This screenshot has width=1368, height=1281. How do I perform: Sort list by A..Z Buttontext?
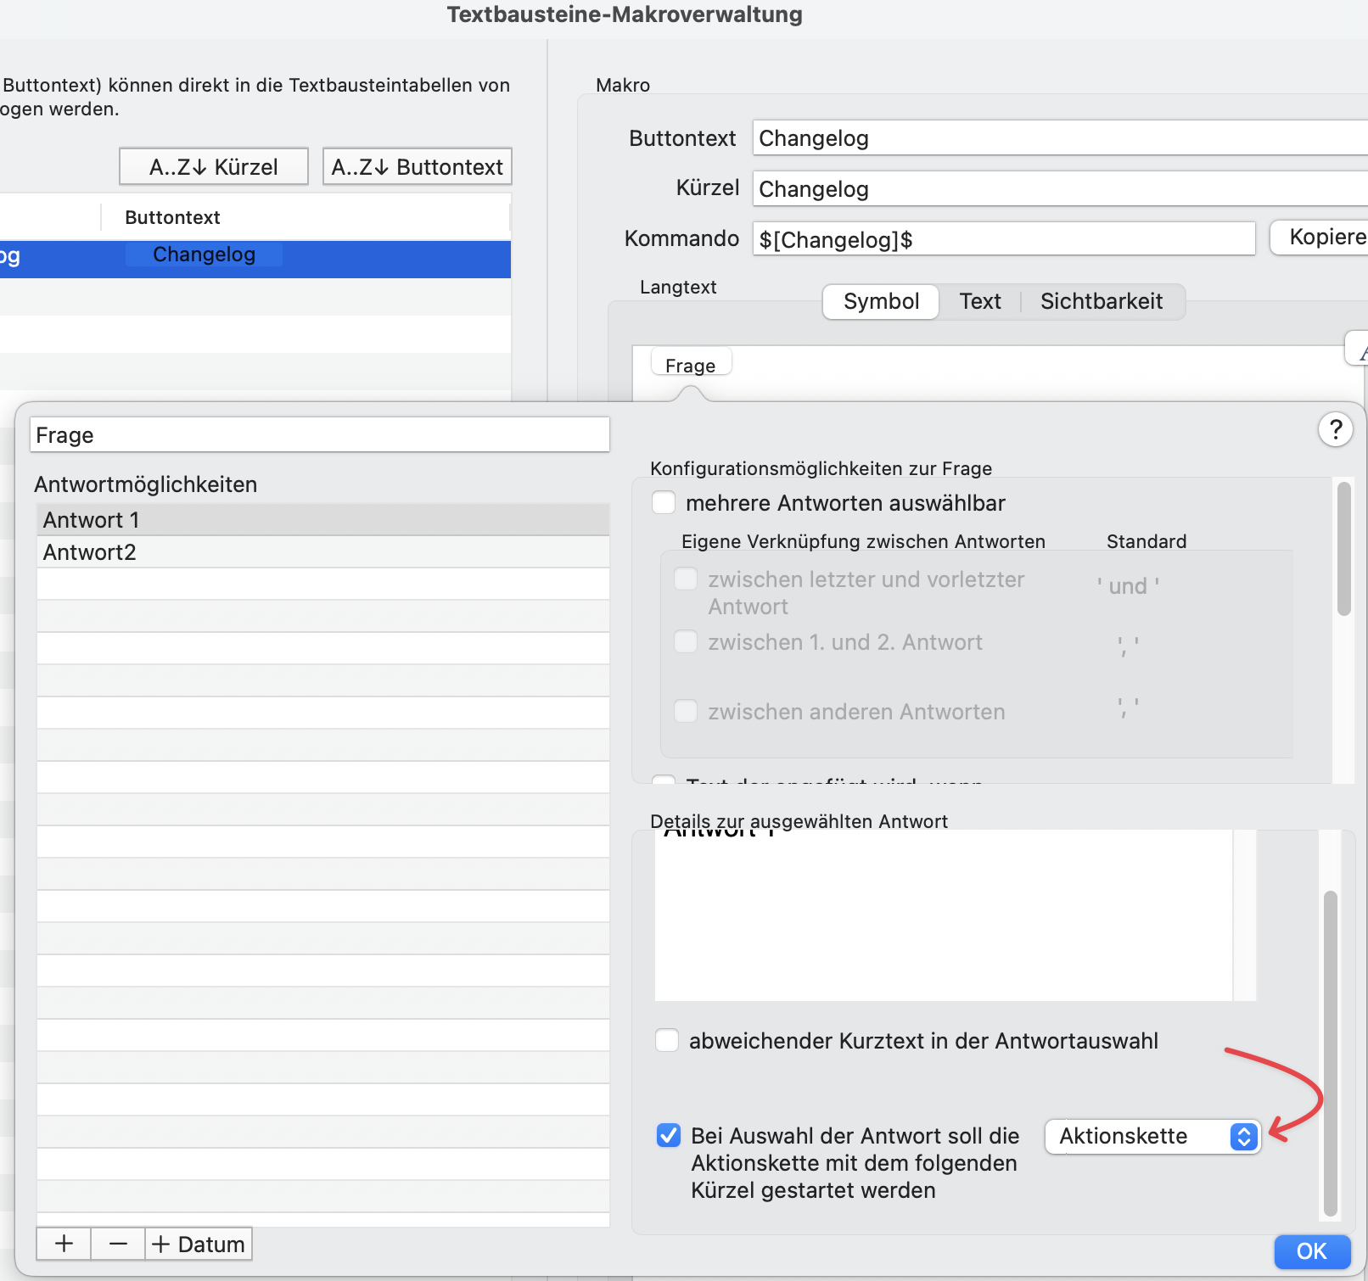(x=417, y=167)
